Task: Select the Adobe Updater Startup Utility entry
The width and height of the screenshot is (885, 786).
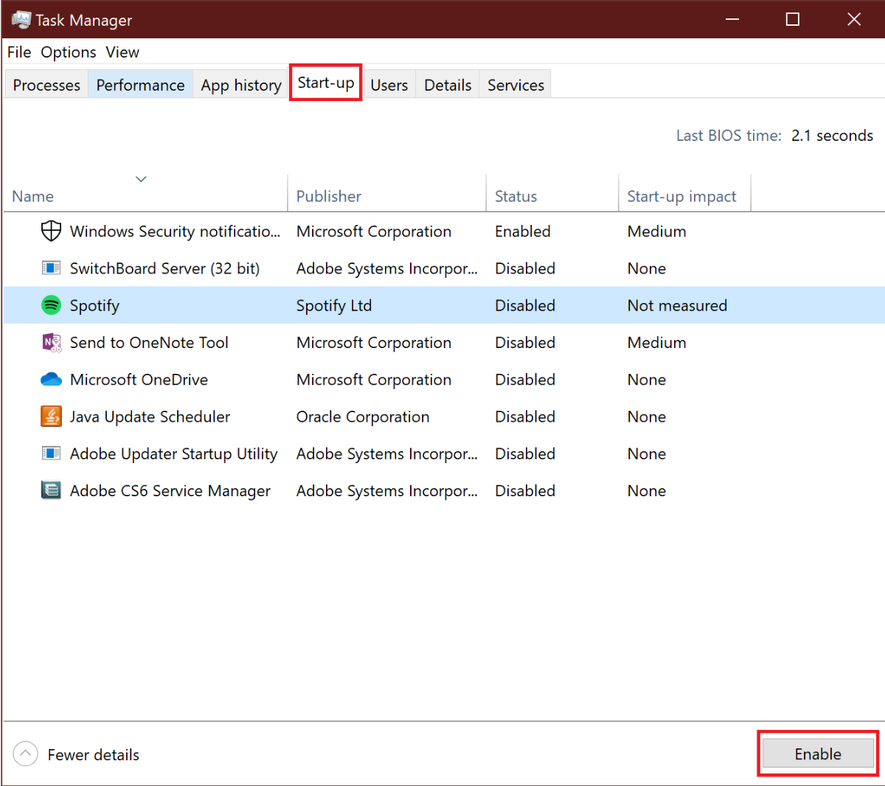Action: (173, 453)
